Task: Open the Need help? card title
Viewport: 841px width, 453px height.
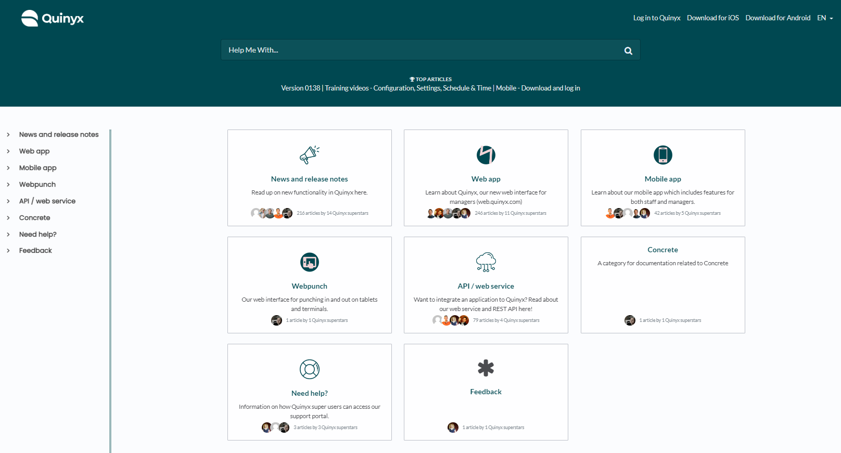Action: [x=310, y=393]
